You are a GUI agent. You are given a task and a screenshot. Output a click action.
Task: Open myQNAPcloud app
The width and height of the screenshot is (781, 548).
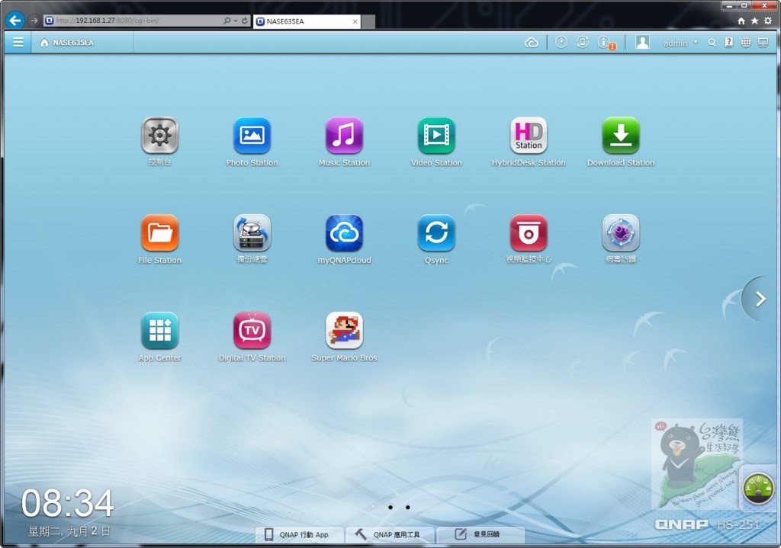tap(344, 233)
